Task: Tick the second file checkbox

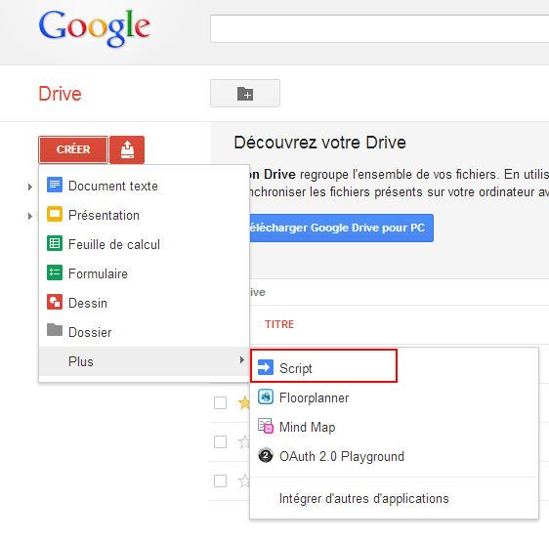Action: coord(220,441)
